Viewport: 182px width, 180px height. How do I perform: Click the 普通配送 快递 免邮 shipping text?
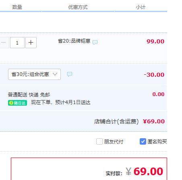click(29, 95)
